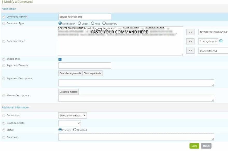Click the Notification section heading
Screen dimensions: 228x151
pos(9,9)
